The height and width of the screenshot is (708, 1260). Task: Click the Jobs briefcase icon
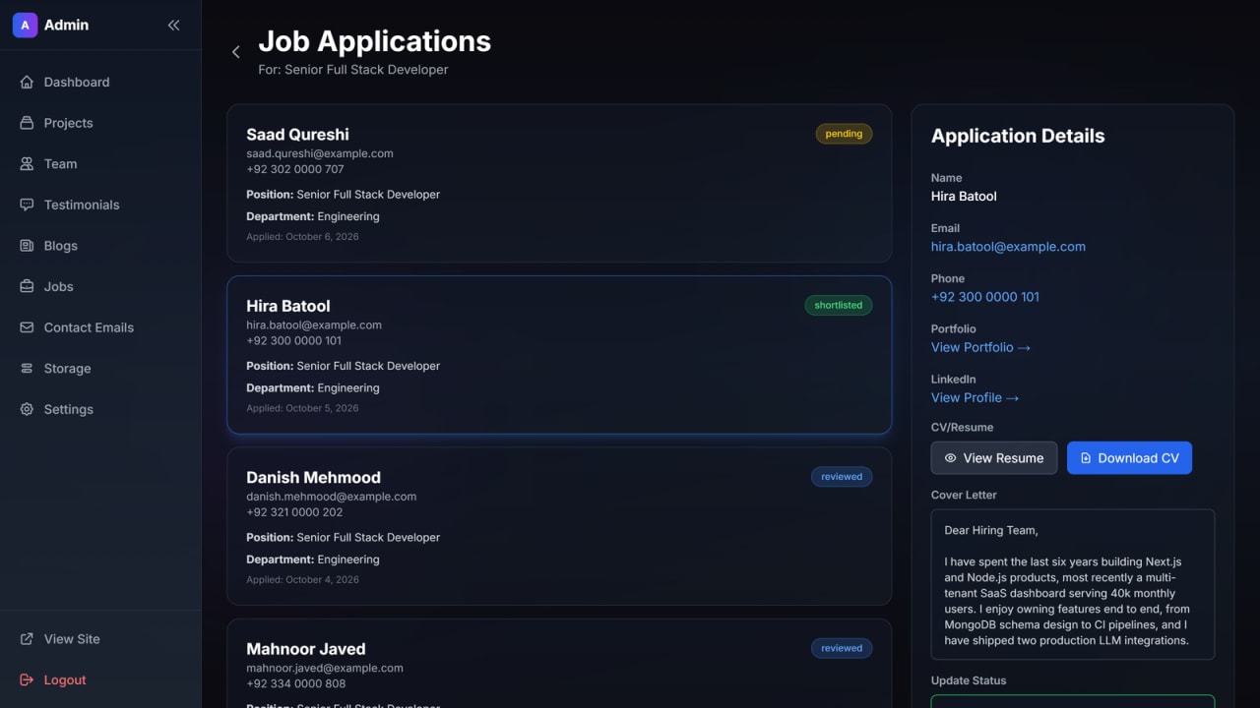click(27, 286)
